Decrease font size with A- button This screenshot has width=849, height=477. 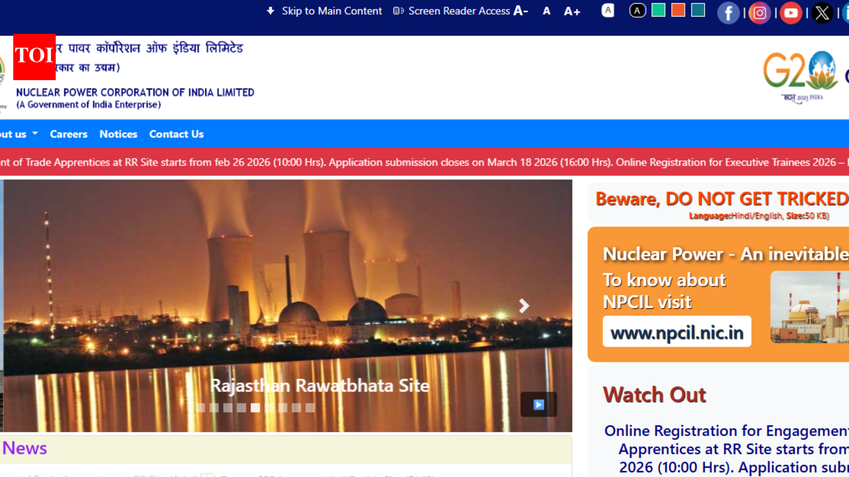521,11
